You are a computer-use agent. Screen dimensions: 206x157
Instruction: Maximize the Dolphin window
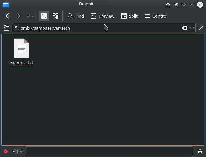(x=192, y=5)
